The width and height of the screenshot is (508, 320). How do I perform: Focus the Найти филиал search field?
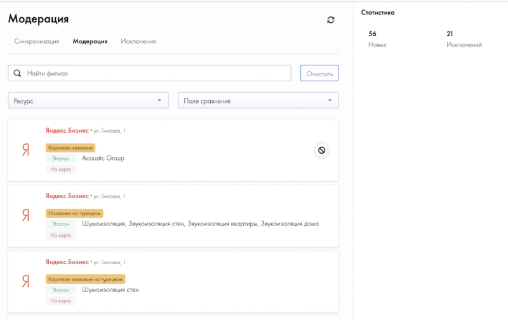[156, 73]
